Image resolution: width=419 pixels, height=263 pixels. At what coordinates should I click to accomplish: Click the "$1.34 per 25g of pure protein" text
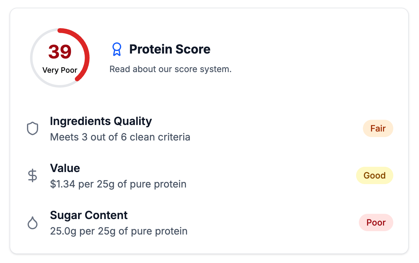click(x=118, y=184)
